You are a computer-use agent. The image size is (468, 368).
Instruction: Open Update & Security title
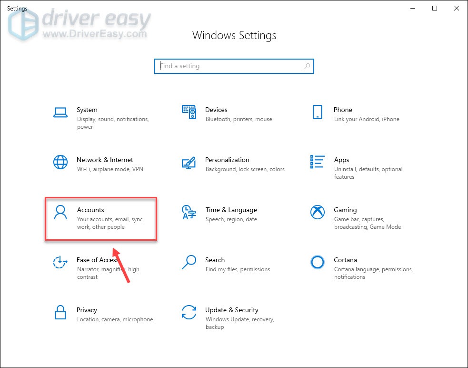click(x=231, y=310)
